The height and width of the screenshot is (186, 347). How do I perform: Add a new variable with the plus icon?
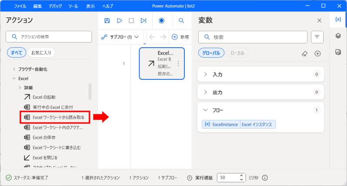pyautogui.click(x=318, y=53)
